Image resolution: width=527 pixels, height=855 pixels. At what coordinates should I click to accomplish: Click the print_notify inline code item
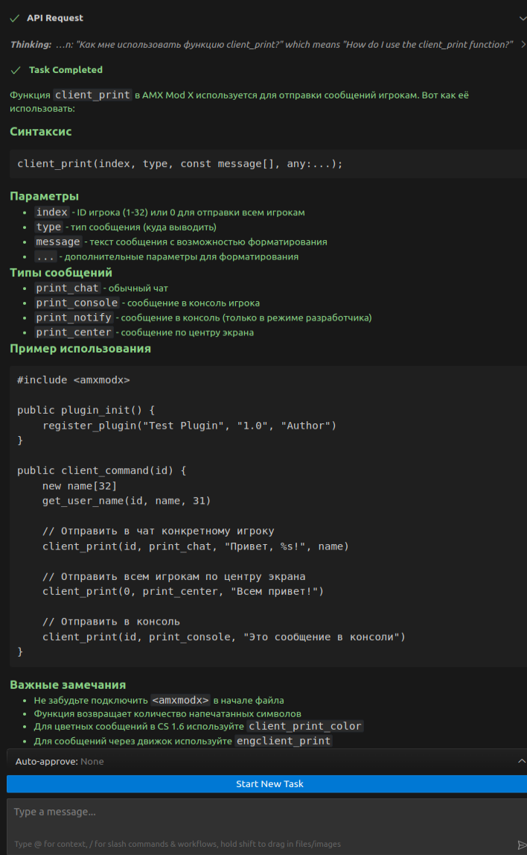click(74, 318)
